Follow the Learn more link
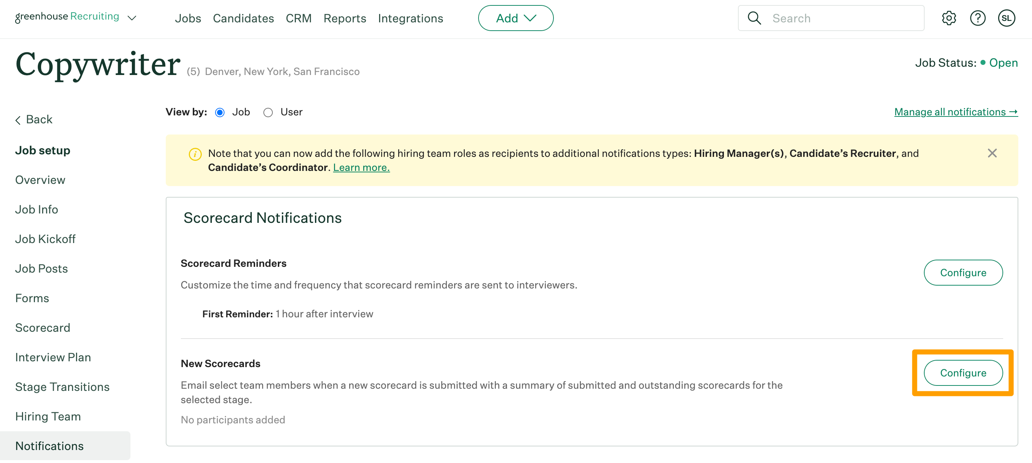Image resolution: width=1032 pixels, height=463 pixels. [361, 168]
